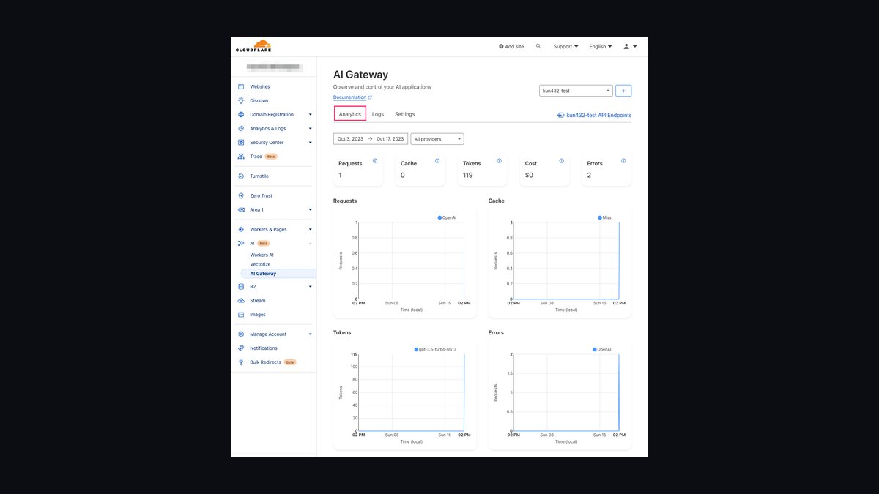Open the All providers dropdown
The image size is (879, 494).
pyautogui.click(x=437, y=139)
